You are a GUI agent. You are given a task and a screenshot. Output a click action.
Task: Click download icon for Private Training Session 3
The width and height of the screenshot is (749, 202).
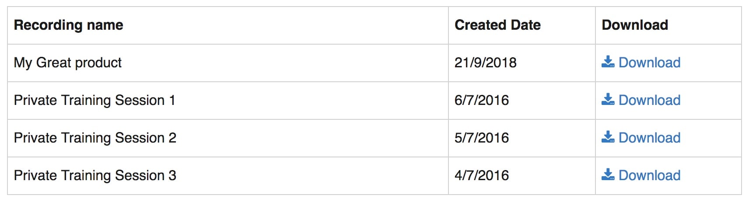[608, 174]
